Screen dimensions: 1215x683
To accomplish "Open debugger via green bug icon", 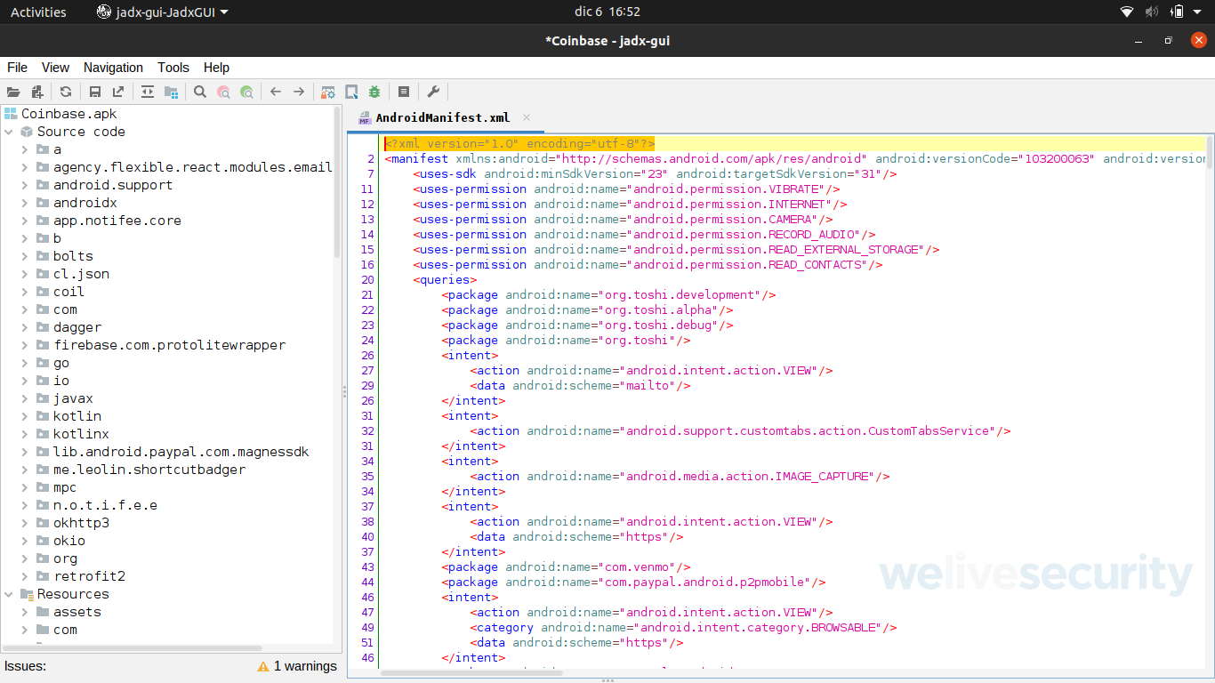I will coord(374,92).
